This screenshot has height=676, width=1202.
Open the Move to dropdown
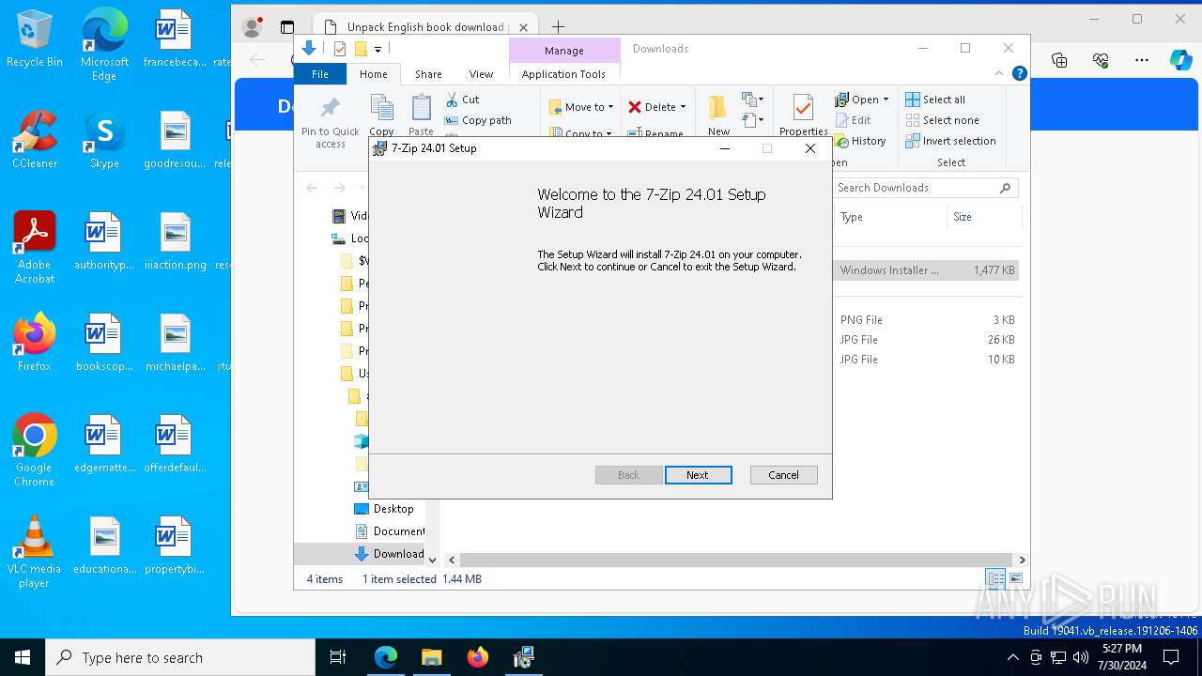[581, 107]
